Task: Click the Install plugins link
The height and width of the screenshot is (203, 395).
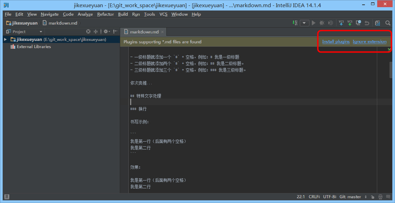Action: 336,42
